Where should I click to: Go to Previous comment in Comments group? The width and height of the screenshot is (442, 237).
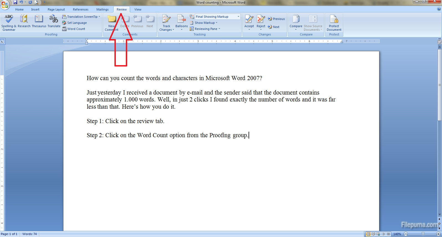137,21
